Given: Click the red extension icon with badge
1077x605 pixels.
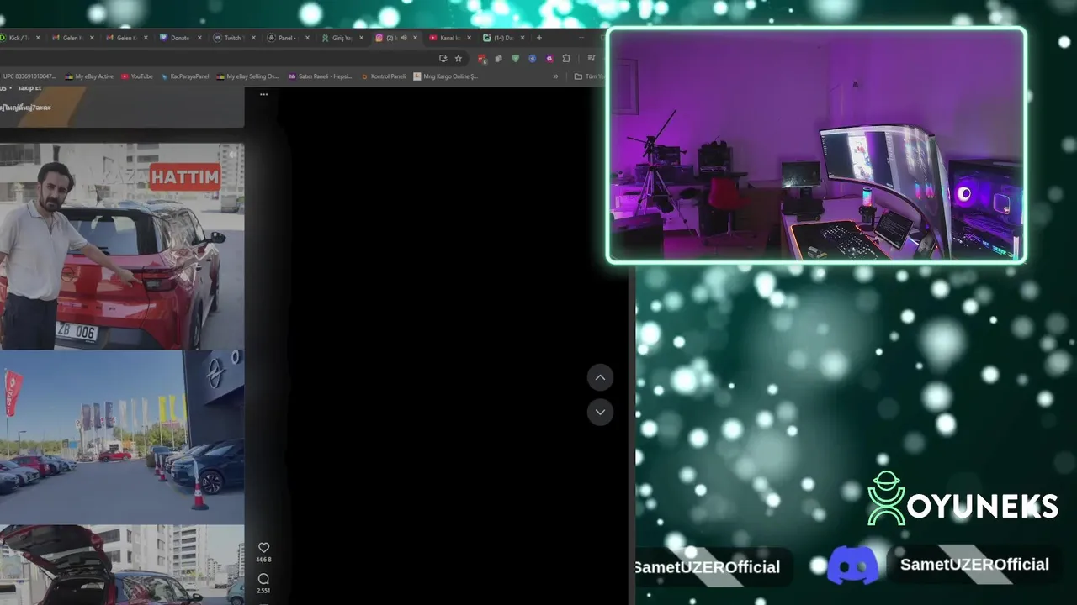Looking at the screenshot, I should coord(482,59).
